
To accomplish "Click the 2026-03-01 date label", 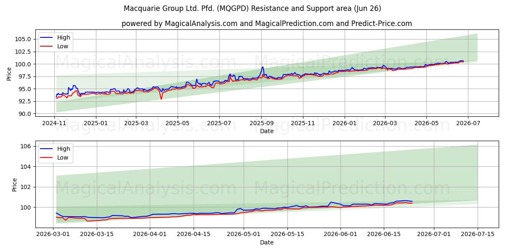I will click(x=53, y=235).
